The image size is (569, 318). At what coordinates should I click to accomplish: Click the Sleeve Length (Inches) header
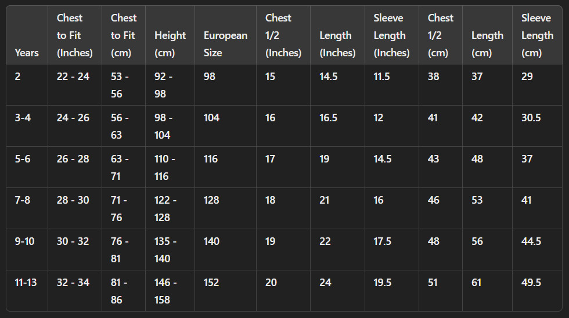click(391, 35)
